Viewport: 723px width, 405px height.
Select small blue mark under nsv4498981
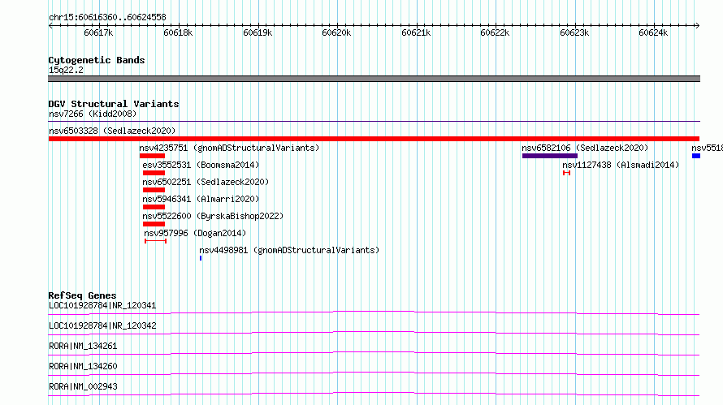pyautogui.click(x=201, y=258)
